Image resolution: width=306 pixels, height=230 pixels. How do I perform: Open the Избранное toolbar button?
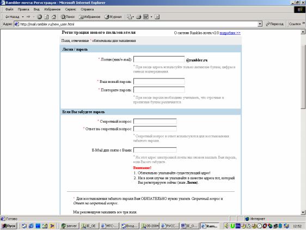click(90, 17)
